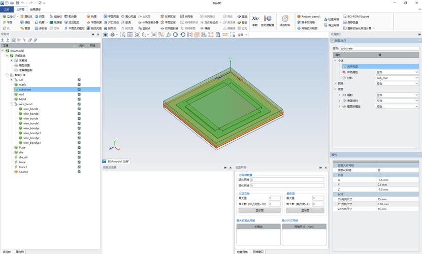This screenshot has height=254, width=422.
Task: Click the 导出网格 export mesh button
Action: (x=331, y=25)
